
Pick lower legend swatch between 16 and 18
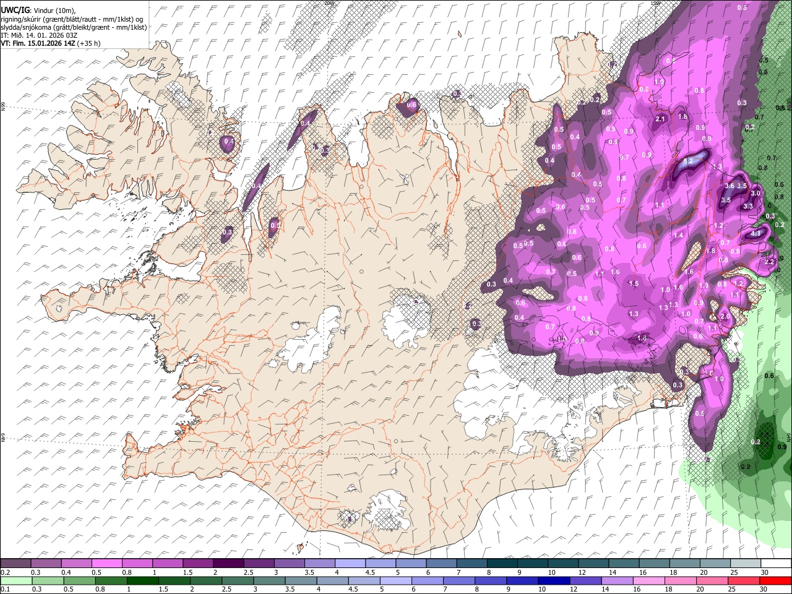(x=649, y=580)
